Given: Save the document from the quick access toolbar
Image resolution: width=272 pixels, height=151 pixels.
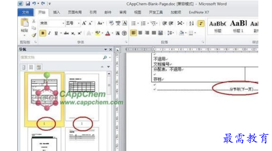Looking at the screenshot, I should coord(28,4).
